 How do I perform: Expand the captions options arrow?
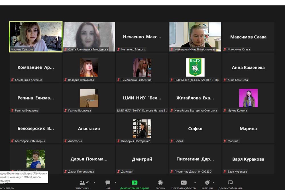(x=195, y=182)
